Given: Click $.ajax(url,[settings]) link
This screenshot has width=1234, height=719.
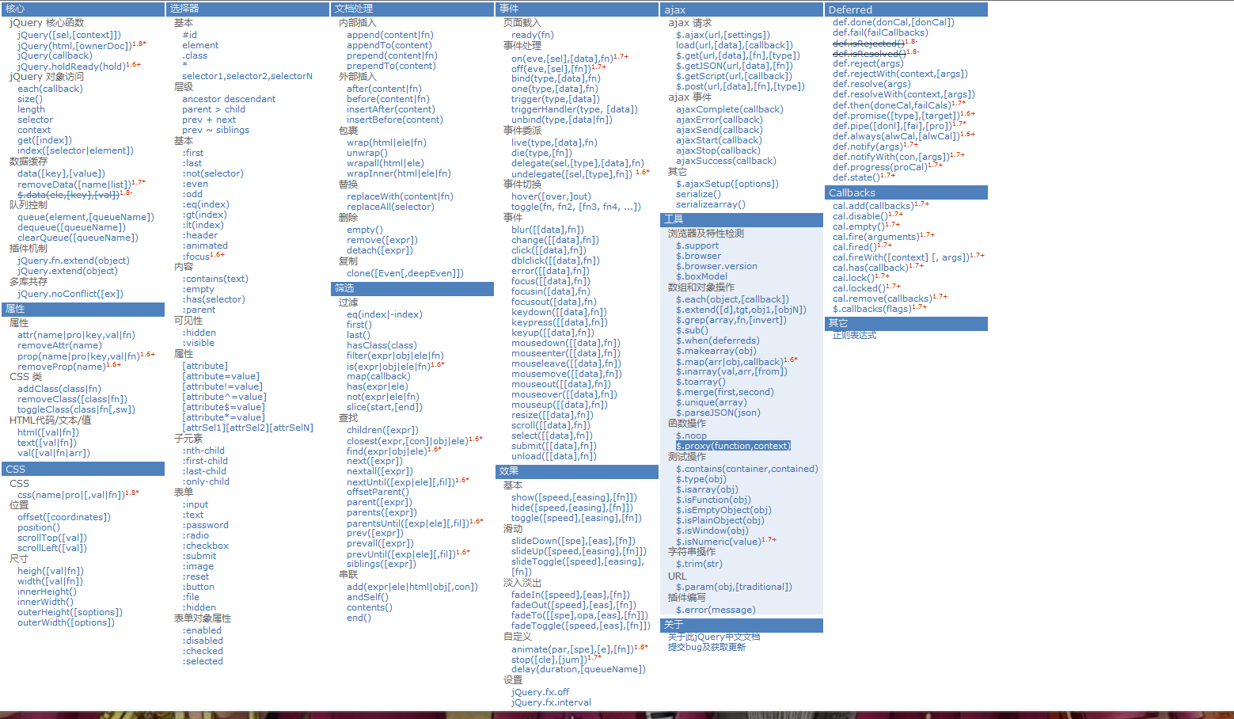Looking at the screenshot, I should (x=723, y=35).
